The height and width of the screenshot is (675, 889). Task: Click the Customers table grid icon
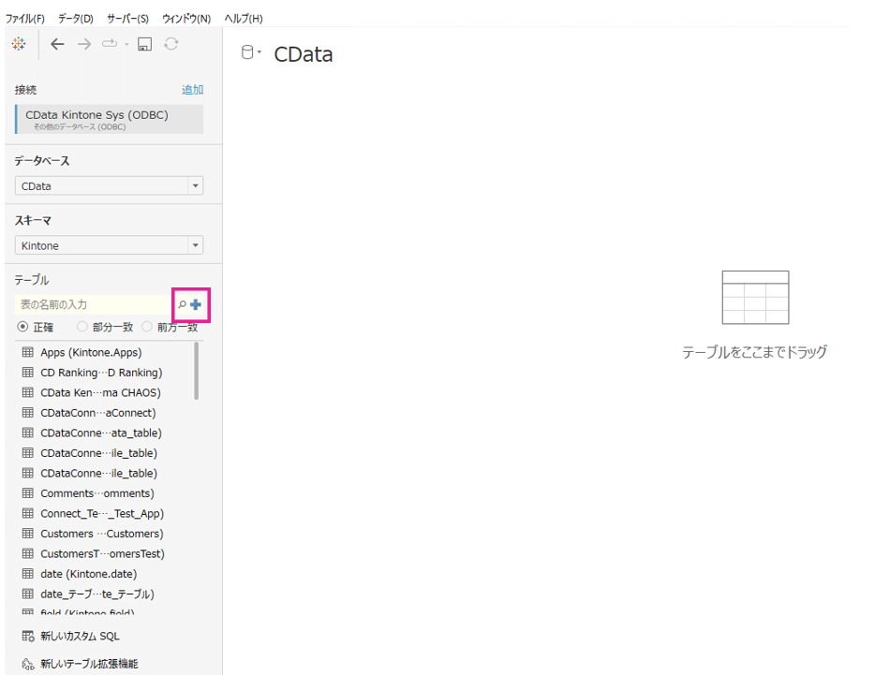[x=28, y=534]
